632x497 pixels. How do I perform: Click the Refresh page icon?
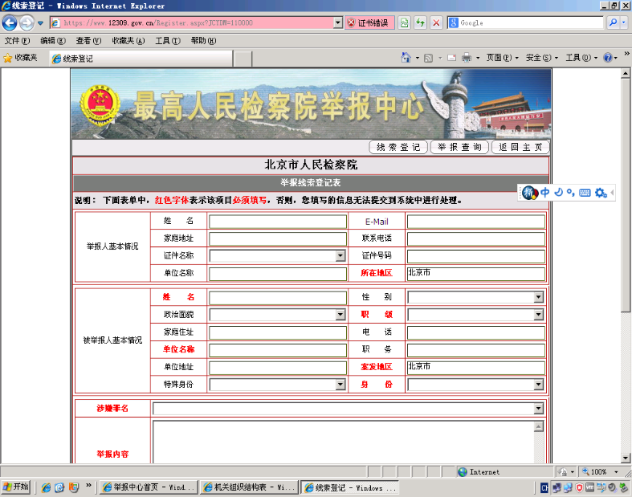[x=421, y=23]
